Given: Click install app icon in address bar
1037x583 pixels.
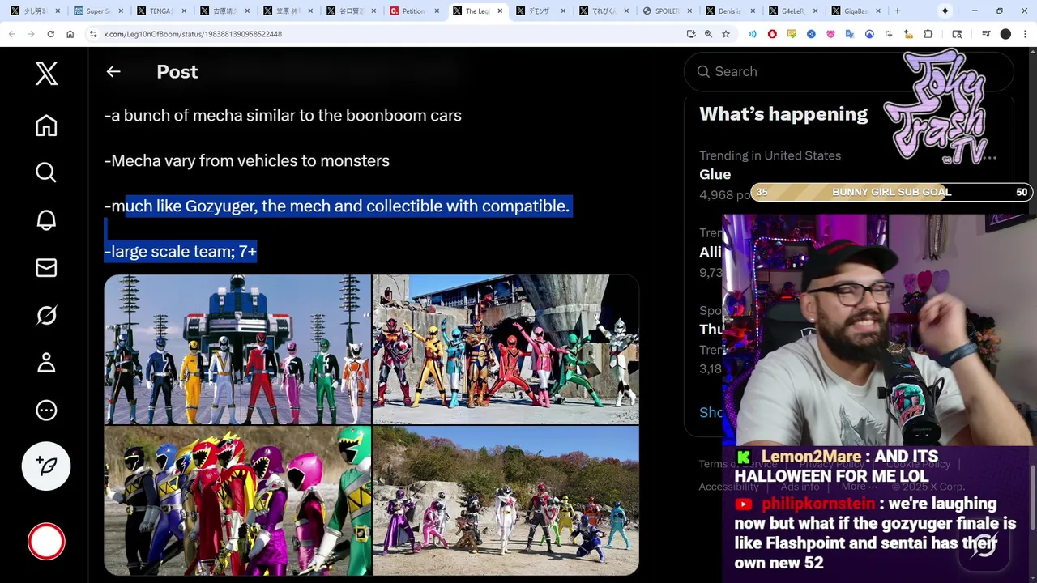Looking at the screenshot, I should (690, 34).
